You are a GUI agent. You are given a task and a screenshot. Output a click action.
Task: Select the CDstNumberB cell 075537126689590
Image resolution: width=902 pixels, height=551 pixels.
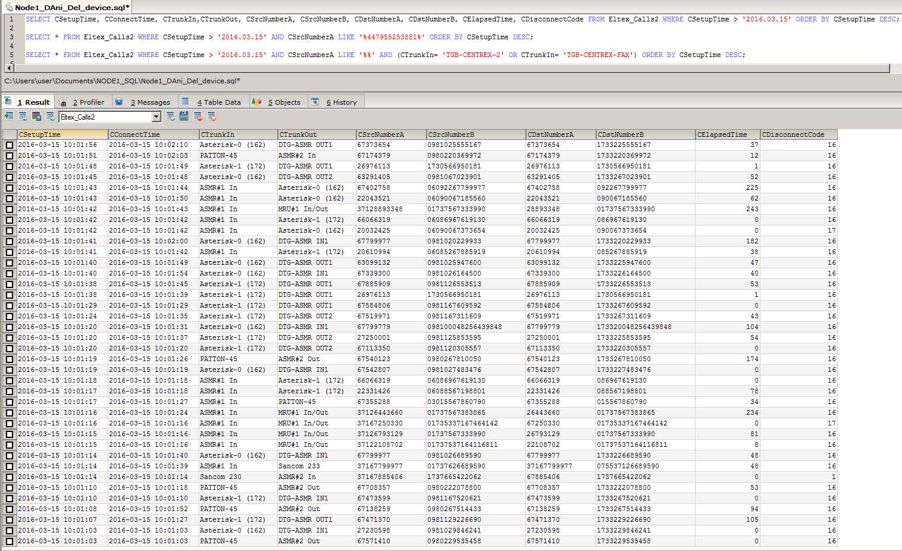tap(646, 467)
